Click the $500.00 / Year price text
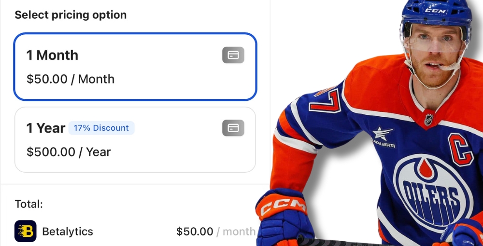 coord(69,152)
